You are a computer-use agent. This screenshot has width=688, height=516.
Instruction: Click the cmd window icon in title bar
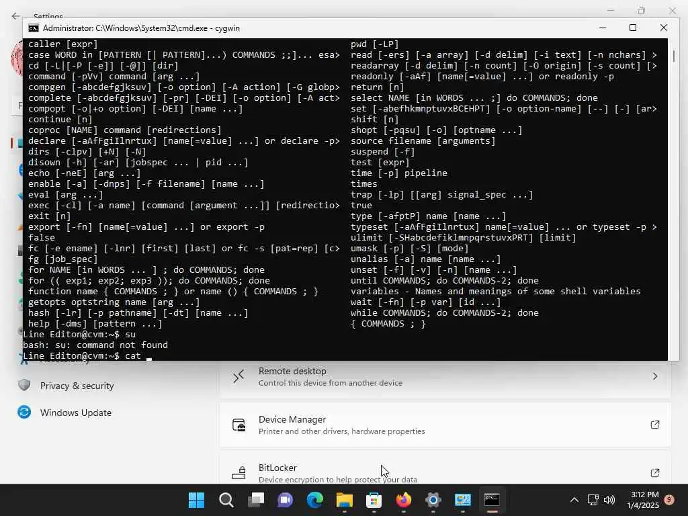tap(34, 28)
